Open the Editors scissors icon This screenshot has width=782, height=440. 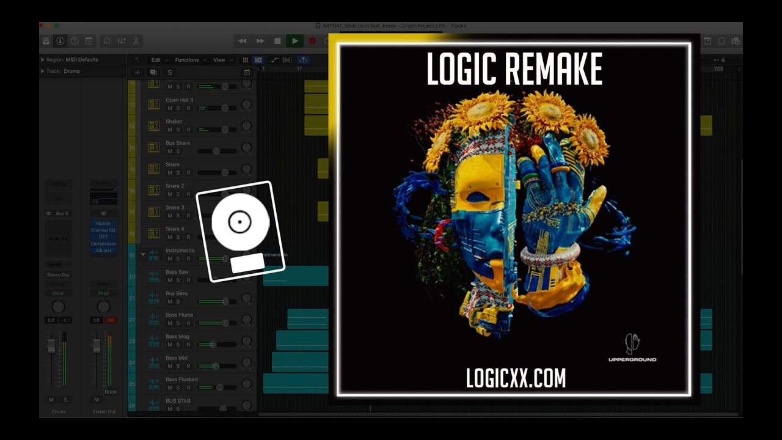(136, 41)
